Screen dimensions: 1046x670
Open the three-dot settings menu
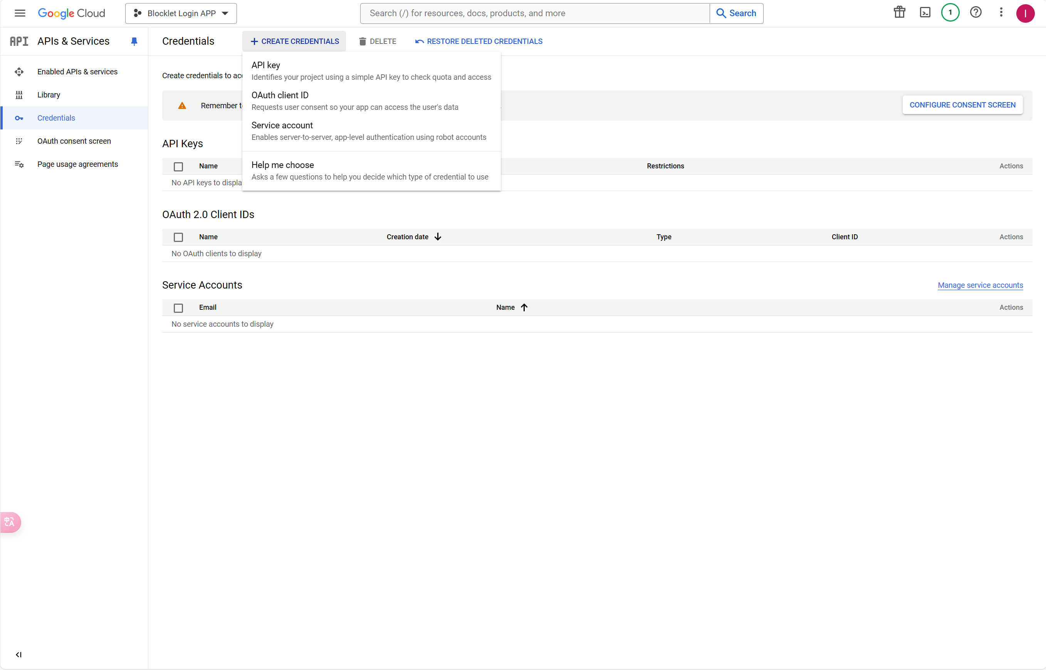click(1001, 13)
